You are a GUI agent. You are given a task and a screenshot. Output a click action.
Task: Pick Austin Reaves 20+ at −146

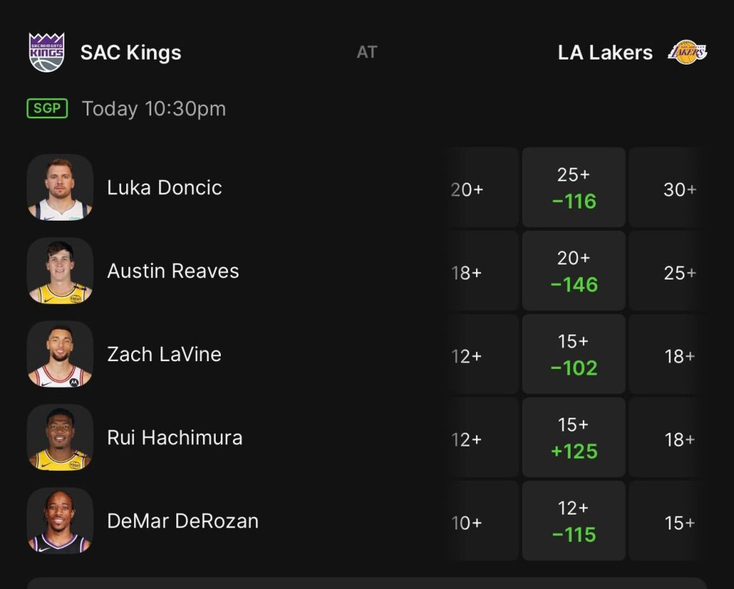tap(573, 271)
